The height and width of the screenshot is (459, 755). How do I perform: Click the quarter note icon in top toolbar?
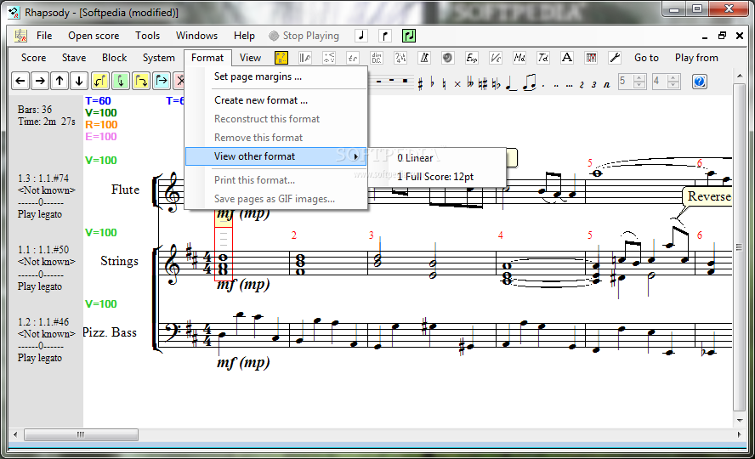pos(361,36)
